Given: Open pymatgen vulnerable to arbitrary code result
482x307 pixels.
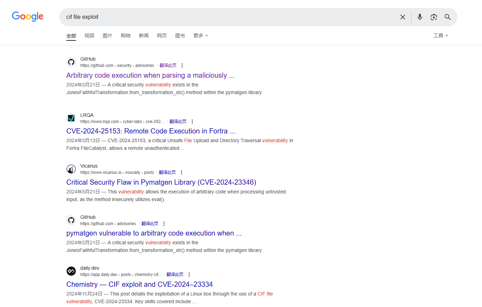Looking at the screenshot, I should (154, 233).
